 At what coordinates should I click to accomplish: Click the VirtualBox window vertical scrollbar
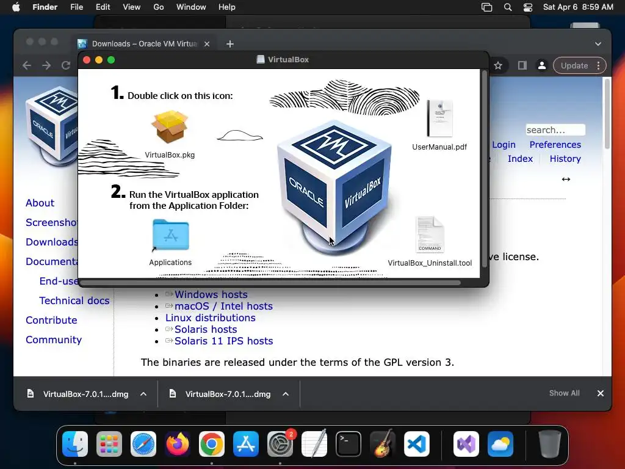485,169
